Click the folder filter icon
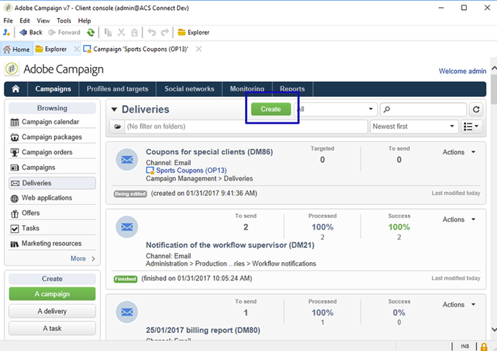The image size is (497, 351). [117, 126]
